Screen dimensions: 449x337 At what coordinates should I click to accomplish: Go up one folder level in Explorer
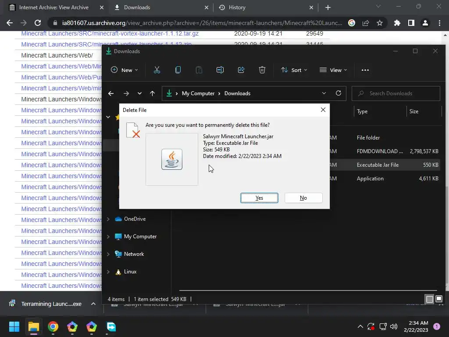click(152, 93)
